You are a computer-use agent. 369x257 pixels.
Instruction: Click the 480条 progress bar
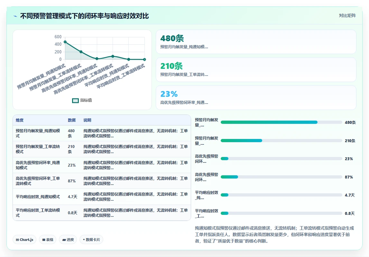click(x=281, y=122)
